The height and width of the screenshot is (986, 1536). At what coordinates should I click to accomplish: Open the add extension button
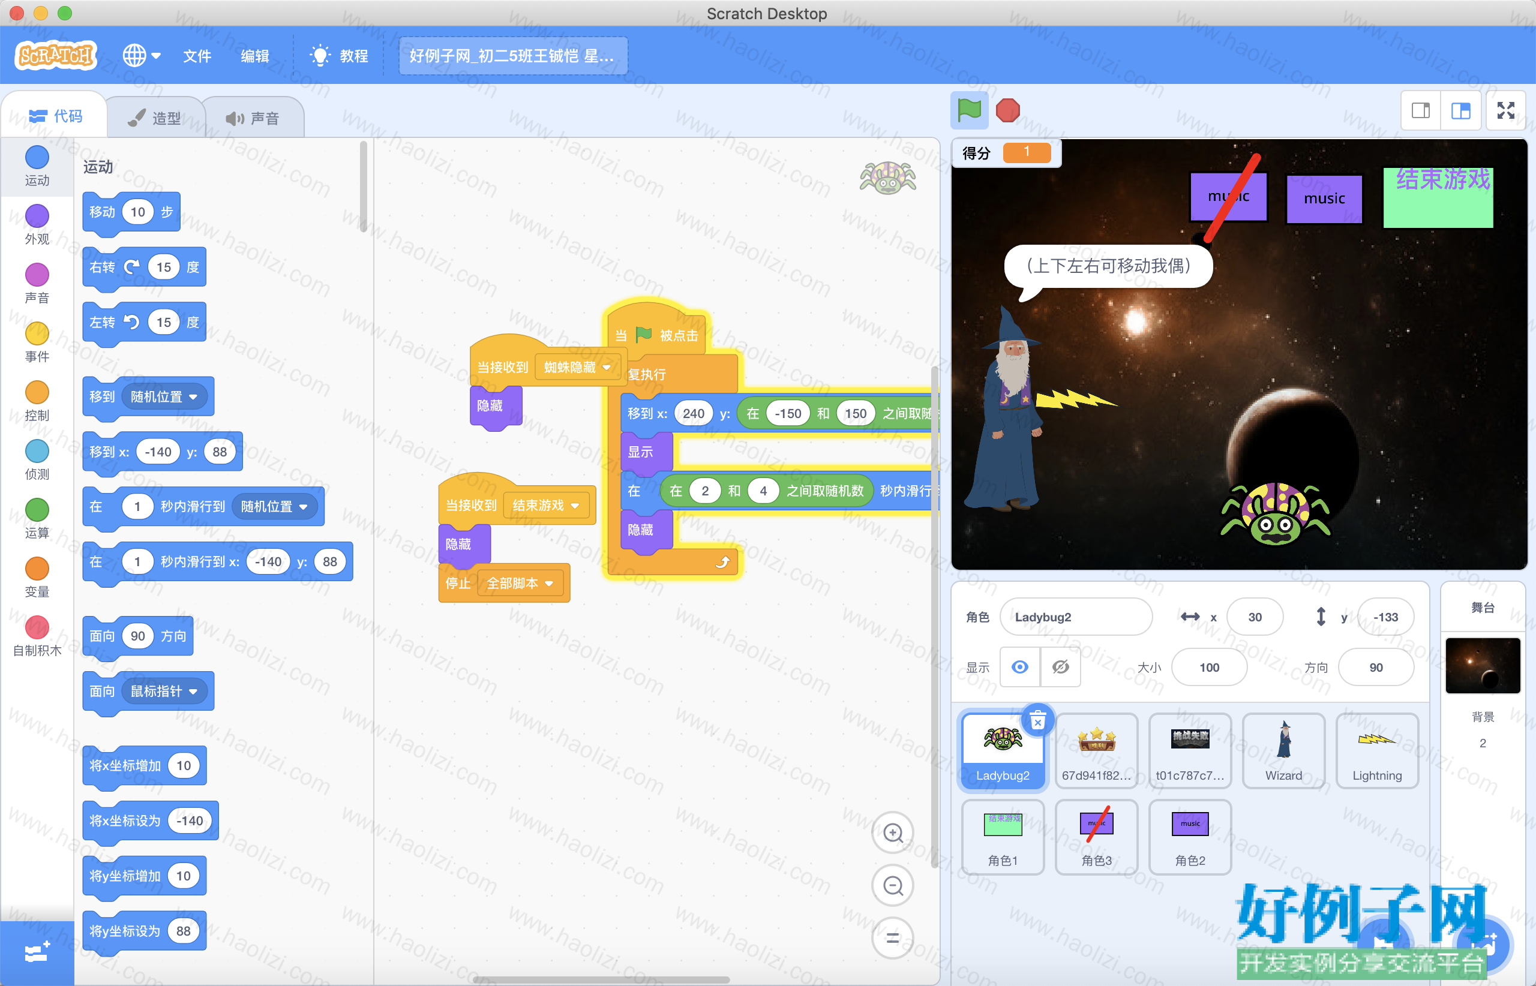(37, 954)
